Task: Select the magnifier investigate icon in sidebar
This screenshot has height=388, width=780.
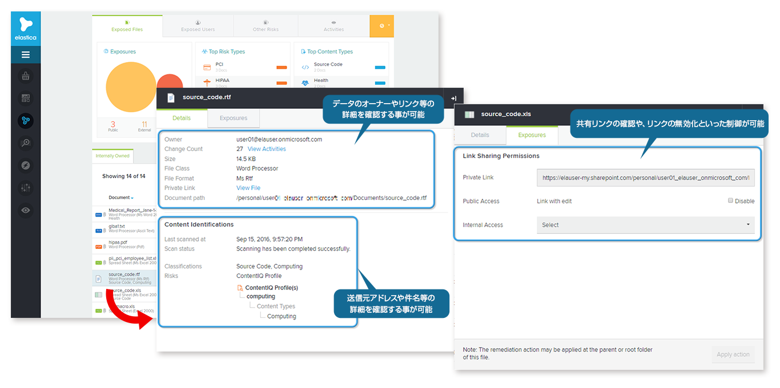Action: (x=26, y=143)
